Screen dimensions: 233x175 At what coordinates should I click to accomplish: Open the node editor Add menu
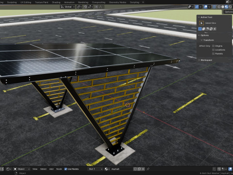[51, 169]
